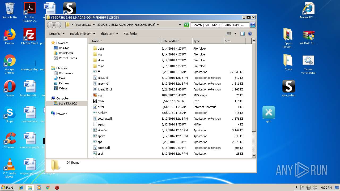340x191 pixels.
Task: Select the mapsapproved Word document icon
Action: click(x=29, y=167)
